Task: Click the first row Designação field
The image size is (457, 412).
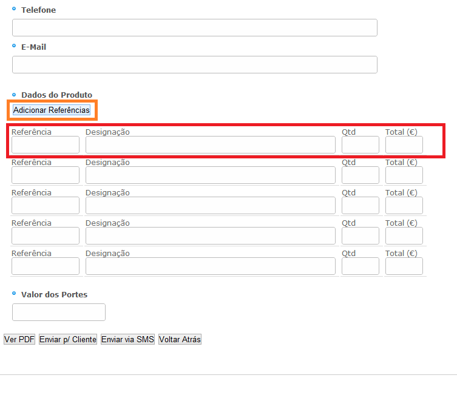Action: 210,145
